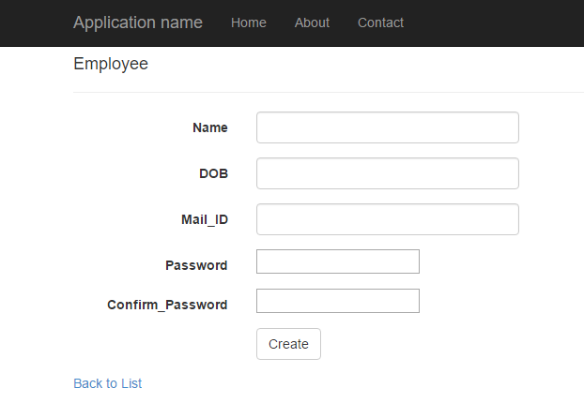Focus the Name text field
Screen dimensions: 584x403
(388, 127)
